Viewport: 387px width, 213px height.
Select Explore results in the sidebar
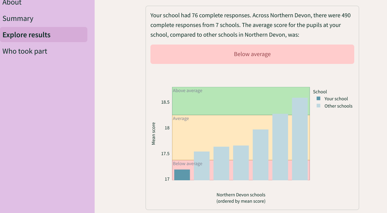click(x=26, y=35)
